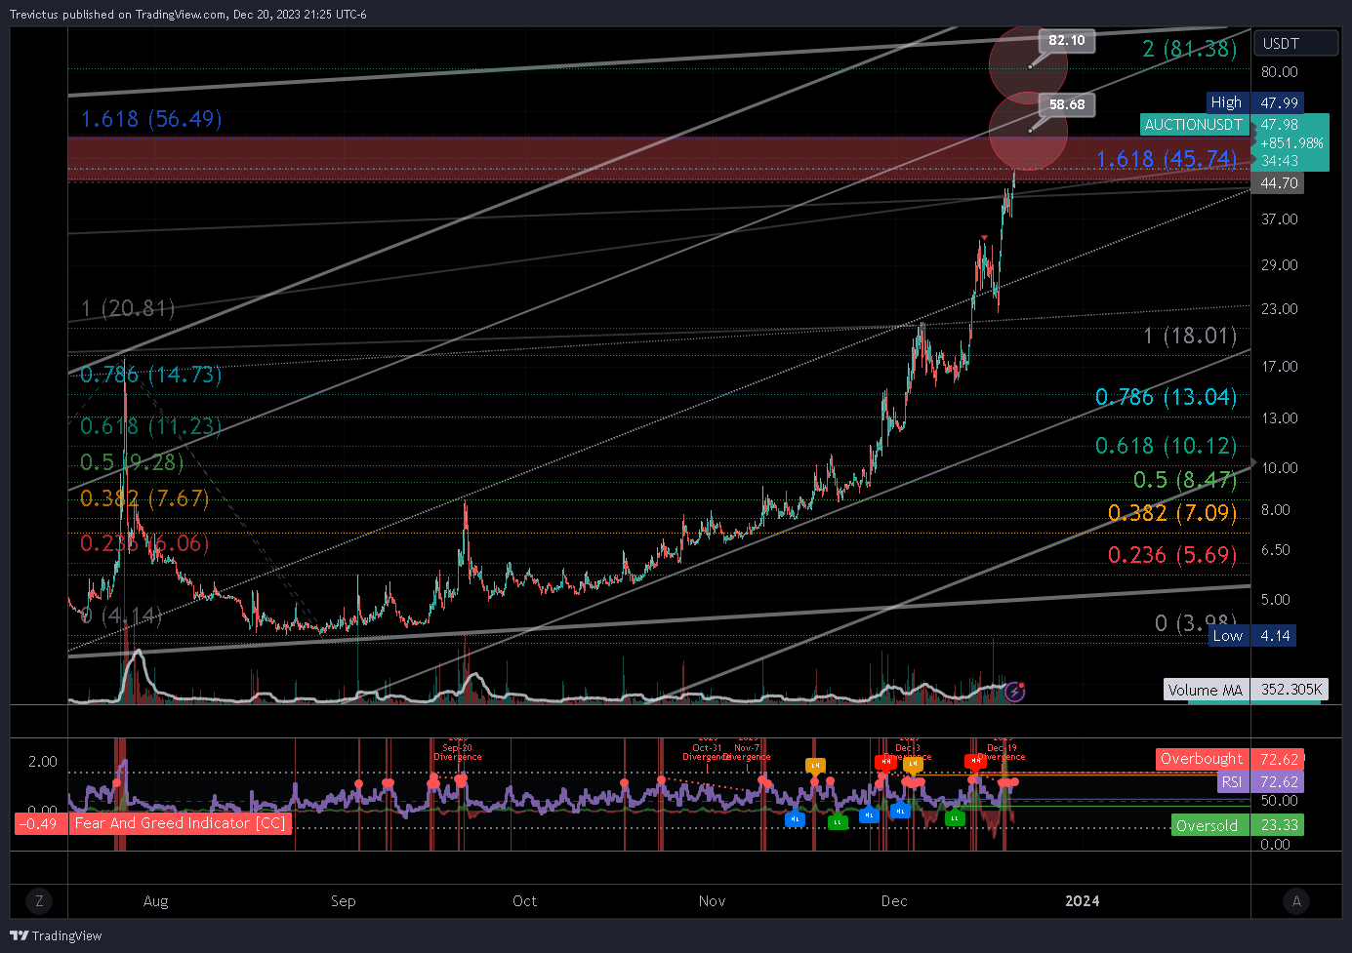Select the 23.33 oversold value
Image resolution: width=1352 pixels, height=953 pixels.
coord(1279,825)
